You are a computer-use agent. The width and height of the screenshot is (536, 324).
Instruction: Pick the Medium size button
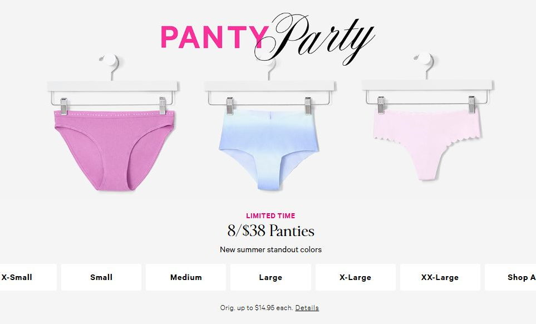pos(185,277)
